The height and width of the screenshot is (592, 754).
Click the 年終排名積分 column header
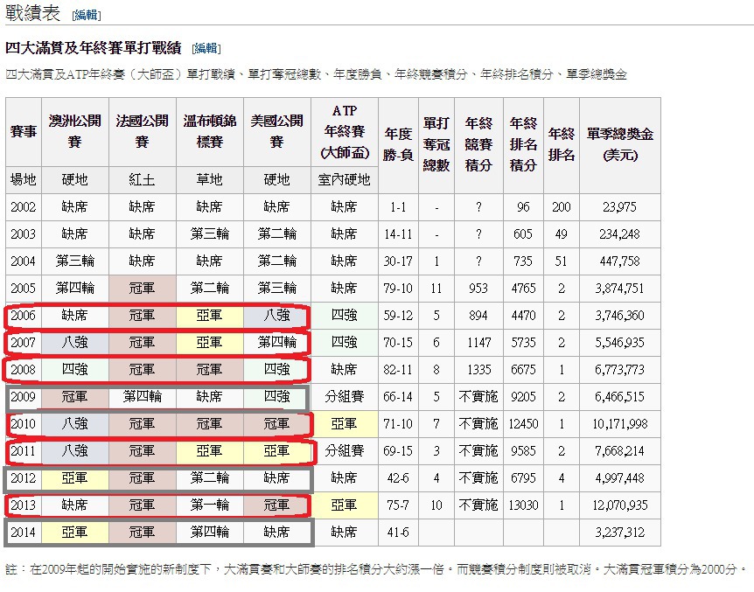click(523, 145)
